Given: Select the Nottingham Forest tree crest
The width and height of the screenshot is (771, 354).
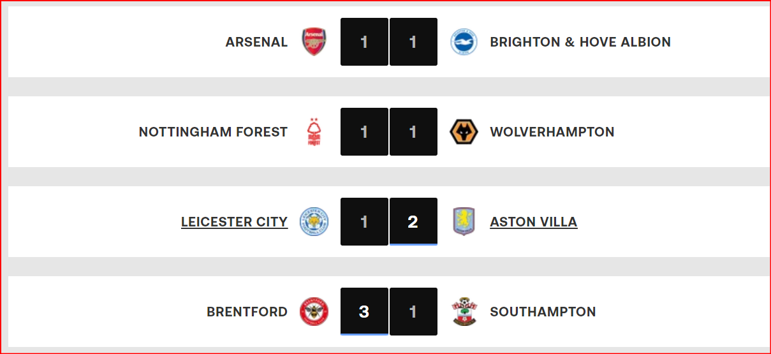Looking at the screenshot, I should click(x=314, y=132).
